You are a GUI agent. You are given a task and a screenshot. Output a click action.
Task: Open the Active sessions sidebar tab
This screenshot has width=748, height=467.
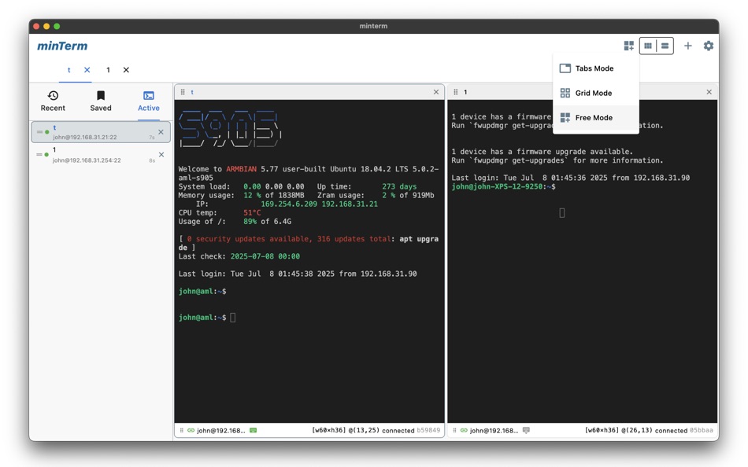pos(148,101)
